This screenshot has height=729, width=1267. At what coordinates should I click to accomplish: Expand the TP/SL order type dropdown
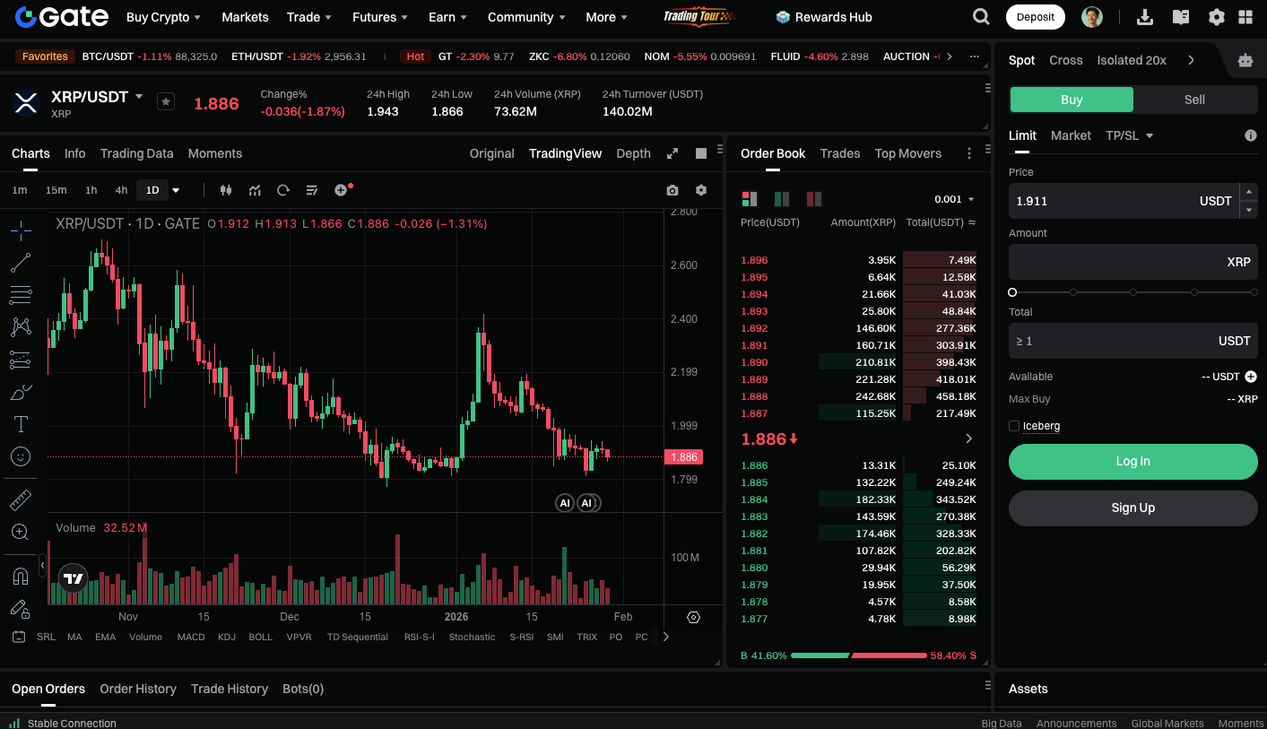coord(1129,135)
